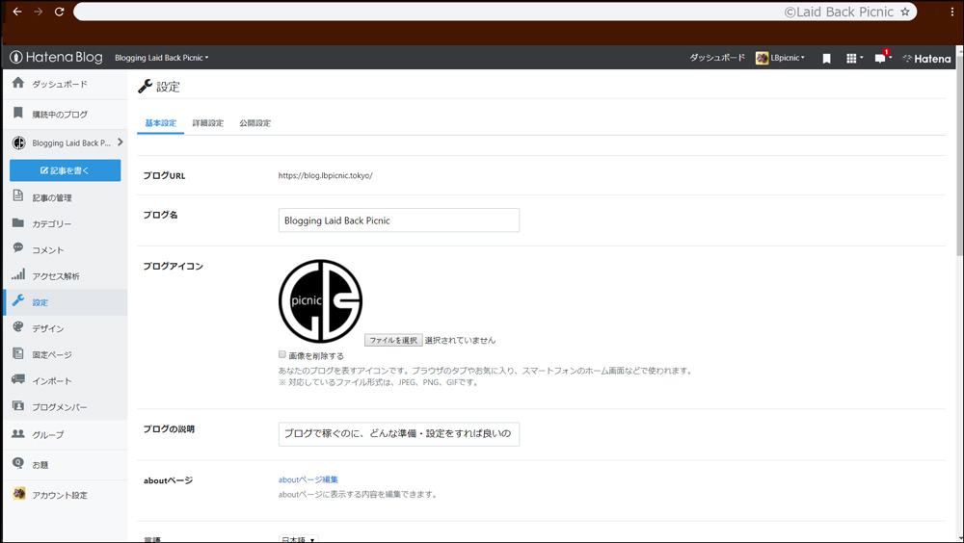
Task: Open notifications speech bubble icon
Action: coord(882,58)
